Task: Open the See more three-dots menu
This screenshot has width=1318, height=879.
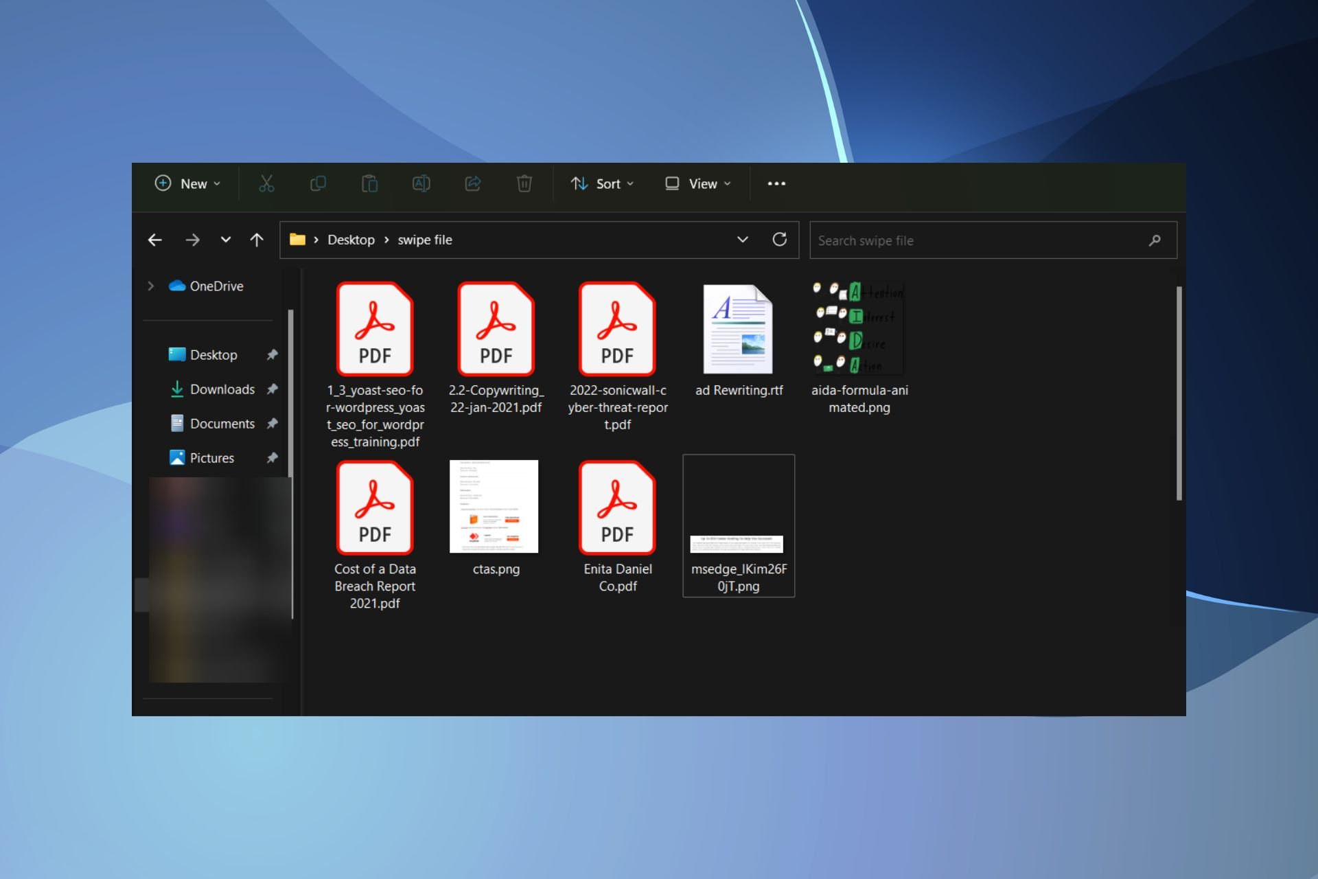Action: pyautogui.click(x=776, y=183)
